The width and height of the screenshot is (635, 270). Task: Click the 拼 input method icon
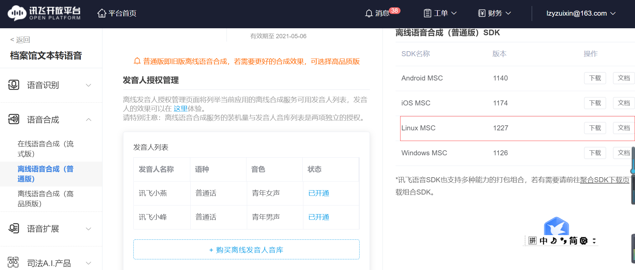[533, 241]
